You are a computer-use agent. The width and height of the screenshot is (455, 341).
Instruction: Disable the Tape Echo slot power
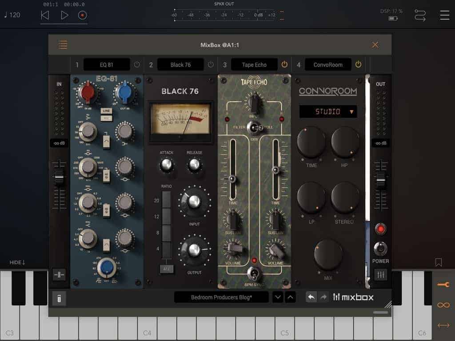tap(284, 65)
